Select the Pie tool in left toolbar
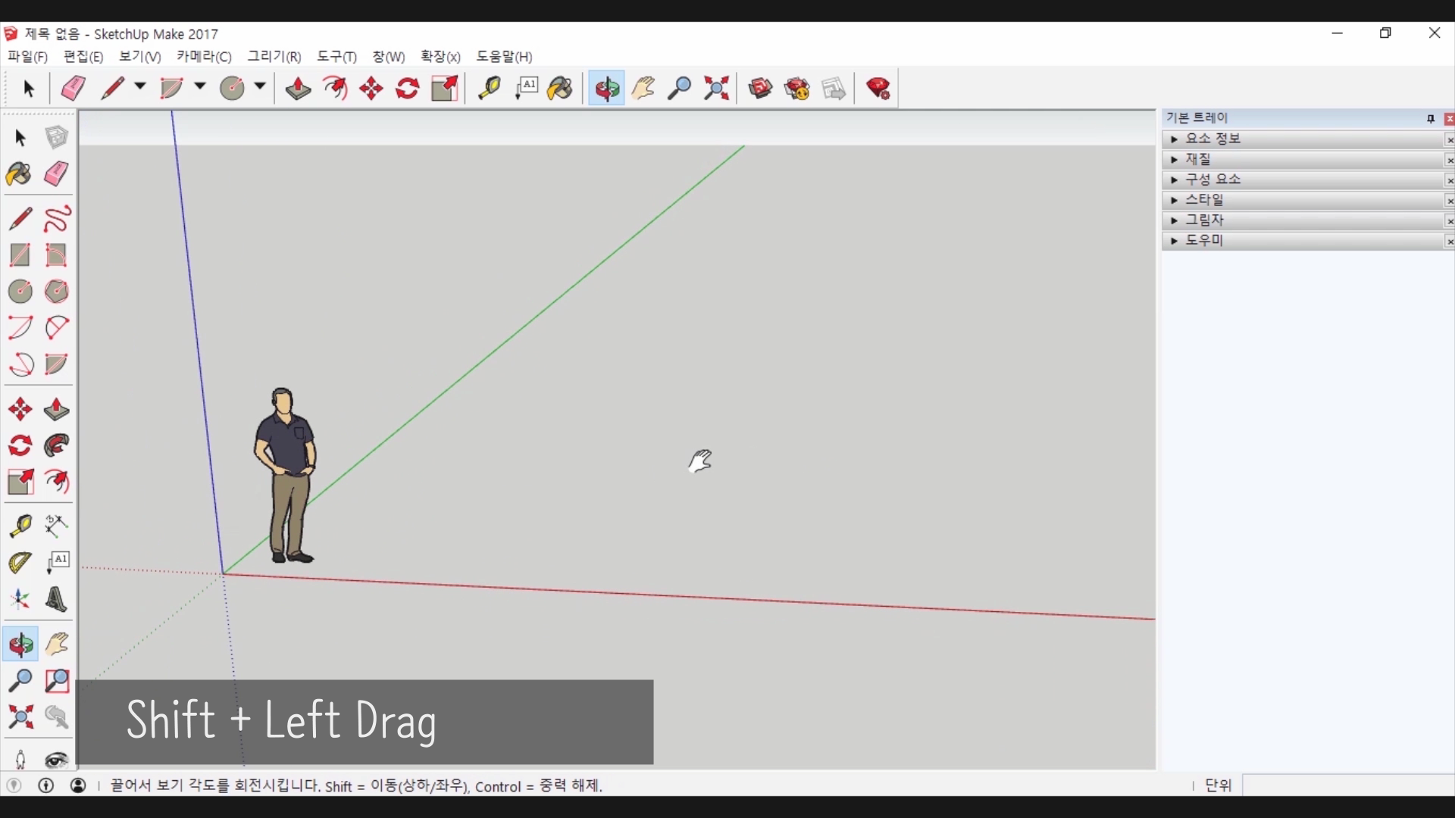The image size is (1455, 818). [56, 364]
